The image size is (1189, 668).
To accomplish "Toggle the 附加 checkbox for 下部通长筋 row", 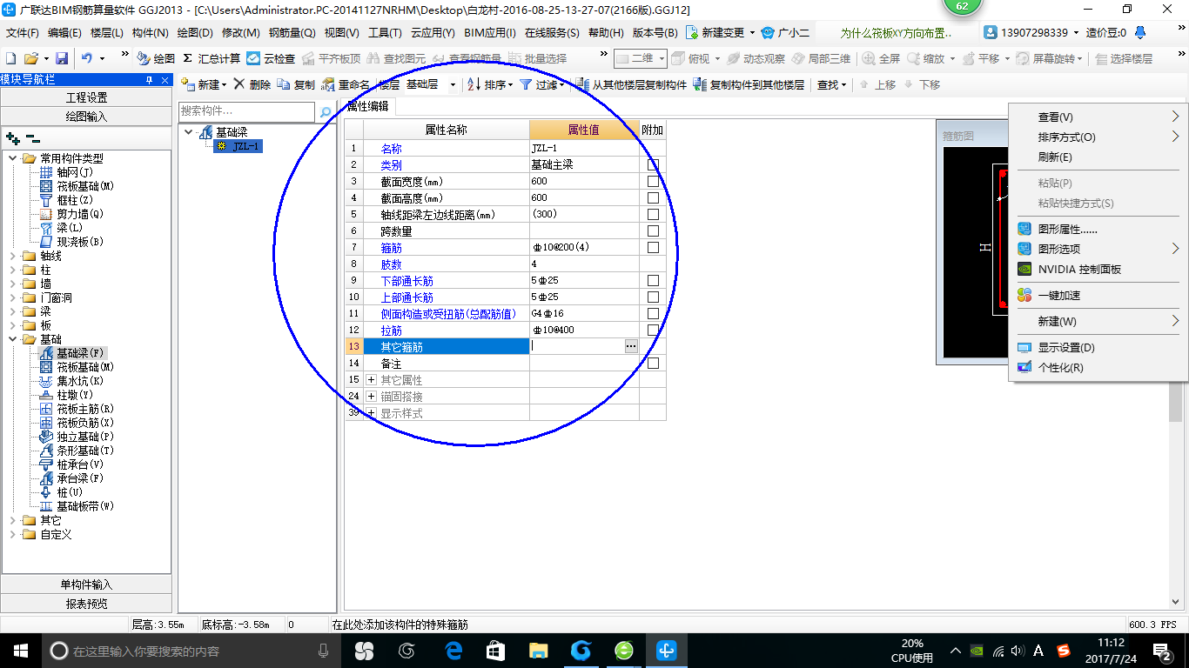I will point(653,280).
